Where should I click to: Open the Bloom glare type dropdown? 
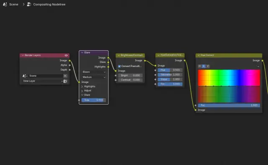tap(94, 72)
